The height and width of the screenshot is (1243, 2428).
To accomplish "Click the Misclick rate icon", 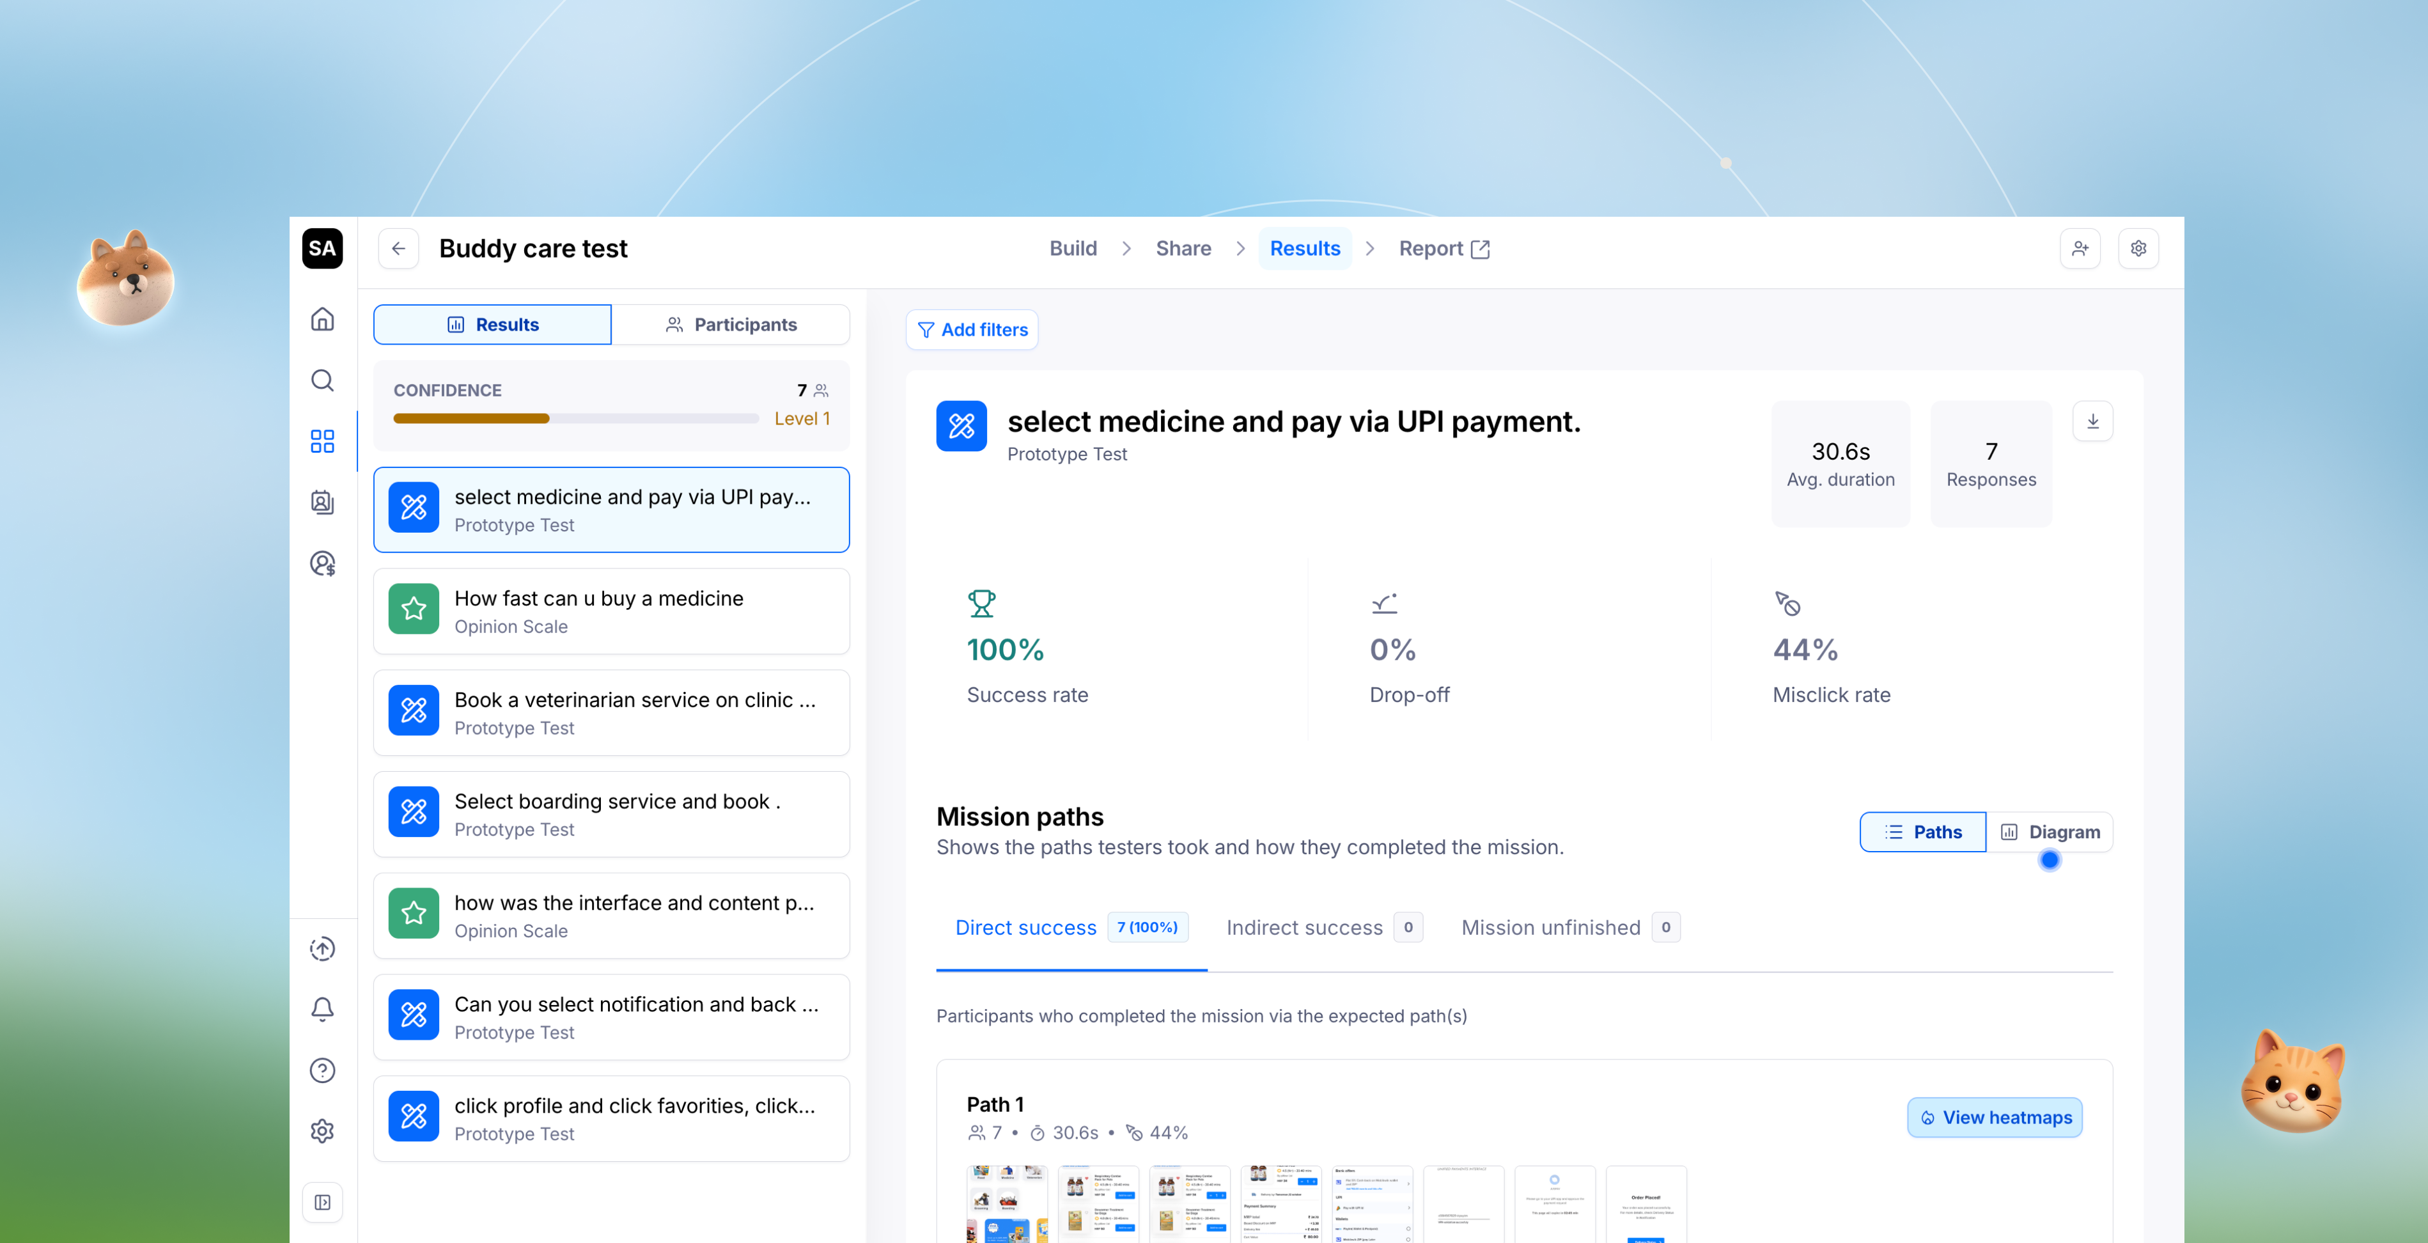I will (x=1788, y=603).
